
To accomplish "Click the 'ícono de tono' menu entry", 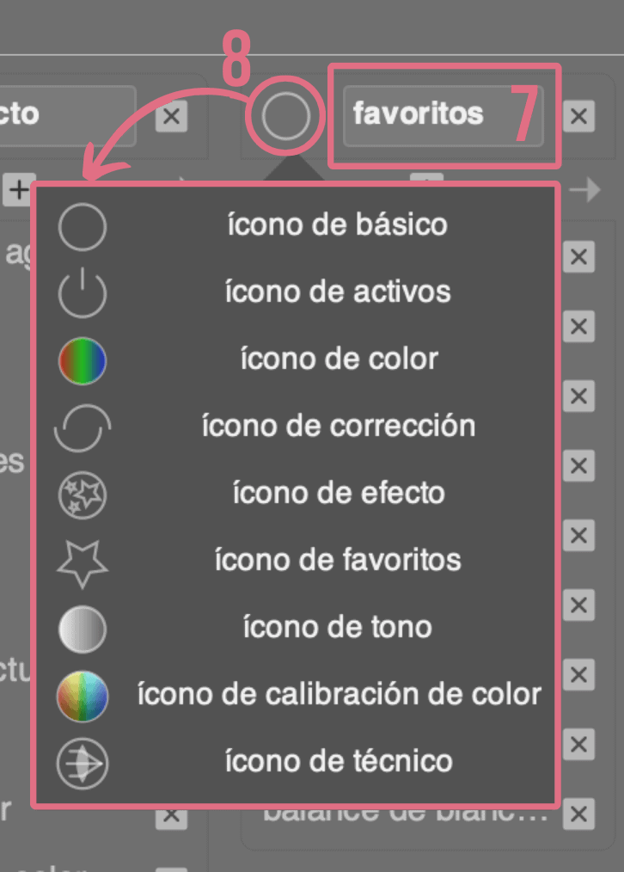I will click(337, 627).
